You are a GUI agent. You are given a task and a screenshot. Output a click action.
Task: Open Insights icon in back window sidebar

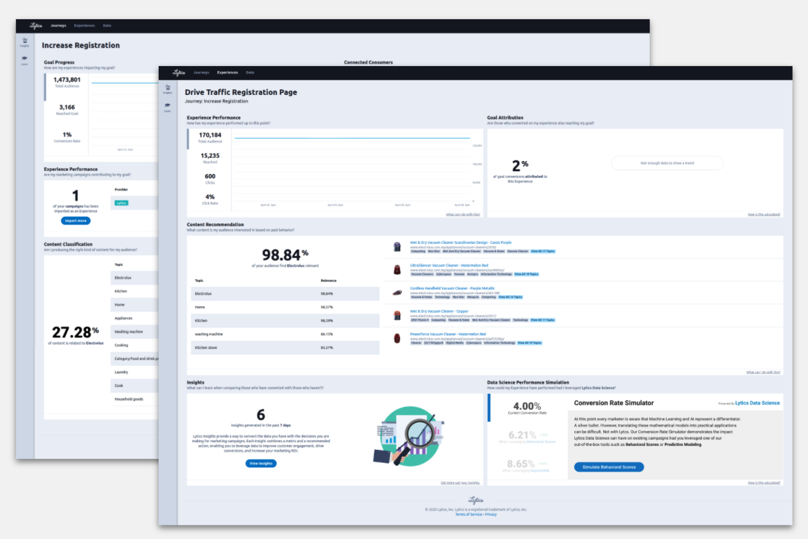24,42
